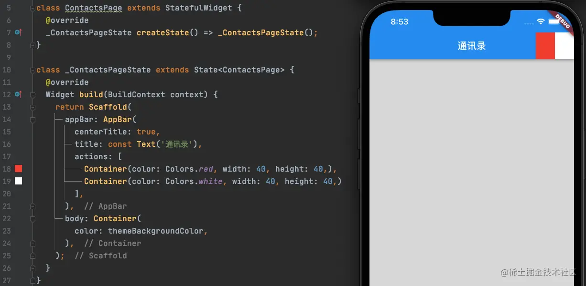Click the override gutter icon on line 7
Screen dimensions: 586x286
pos(18,32)
